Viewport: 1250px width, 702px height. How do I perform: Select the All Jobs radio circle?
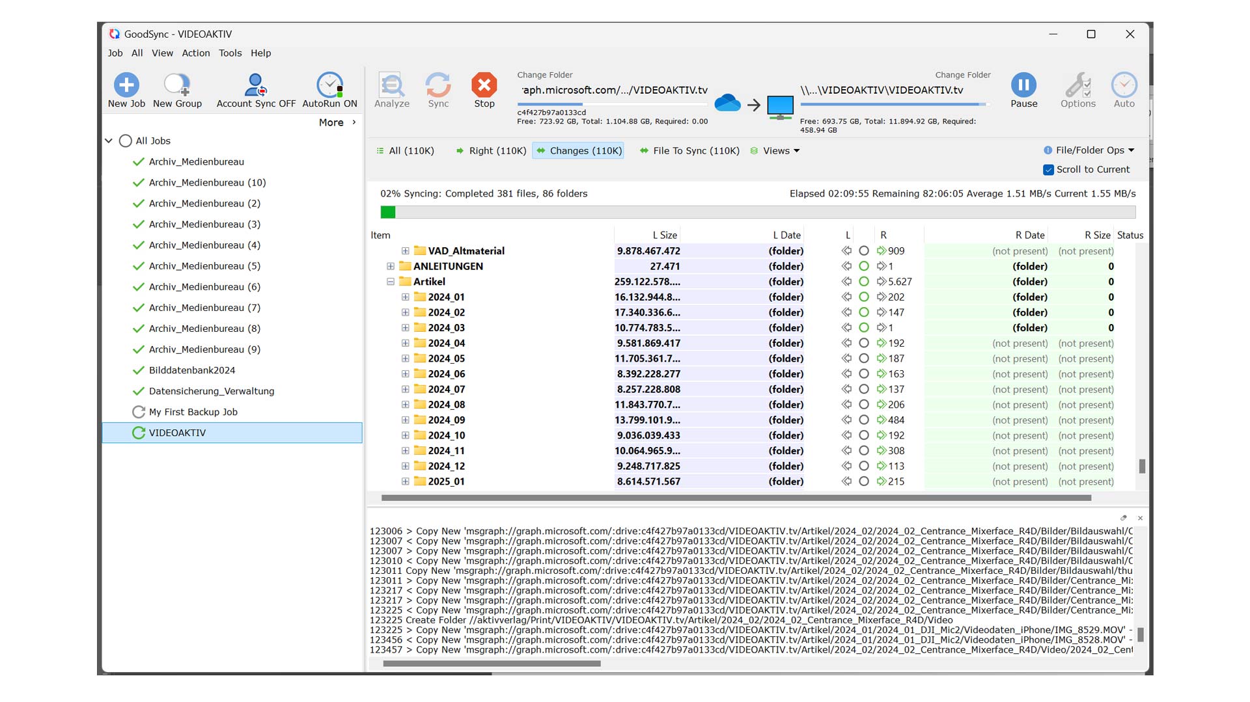pyautogui.click(x=126, y=141)
